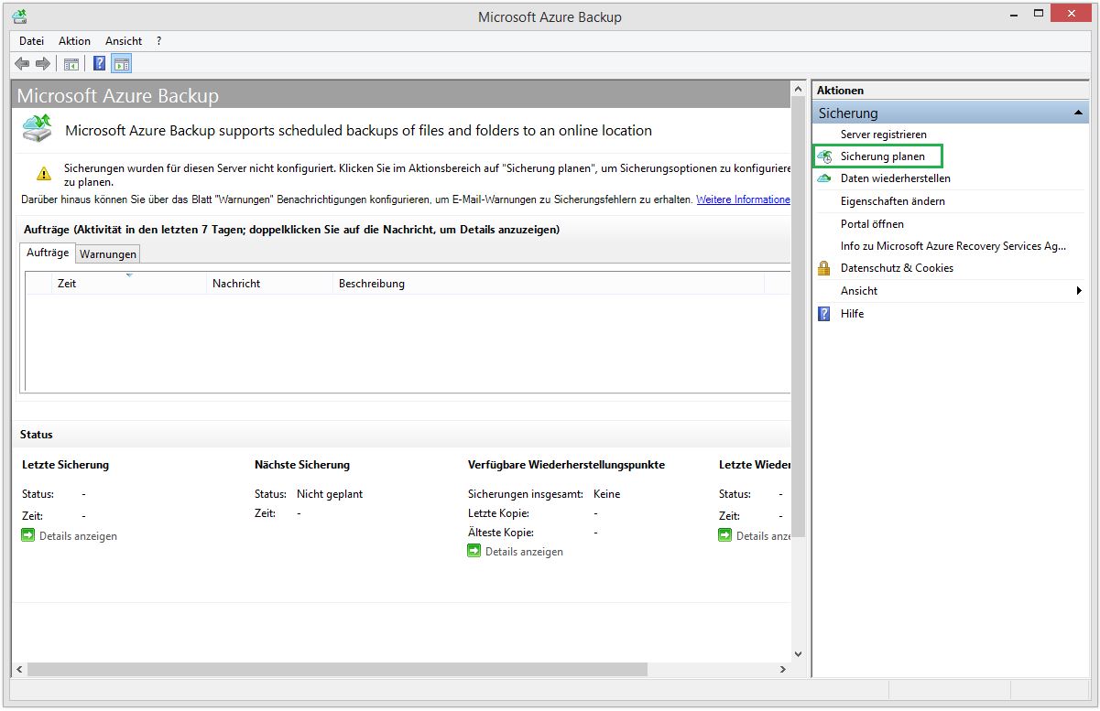Viewport: 1100px width, 711px height.
Task: Click the navigation forward arrow icon
Action: coord(41,63)
